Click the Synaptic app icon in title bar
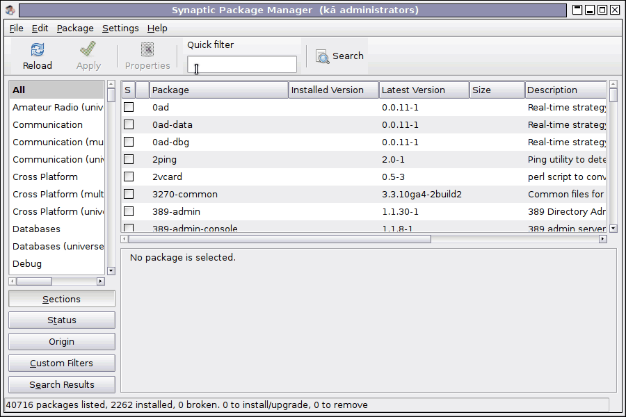Viewport: 626px width, 417px height. tap(10, 10)
